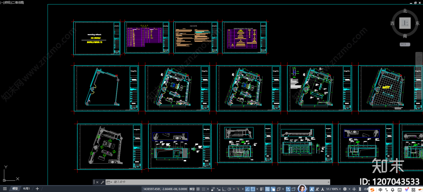
Task: Toggle drawing grid display
Action: tap(198, 189)
